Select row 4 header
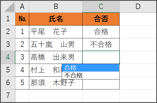This screenshot has height=103, width=157. (x=8, y=57)
